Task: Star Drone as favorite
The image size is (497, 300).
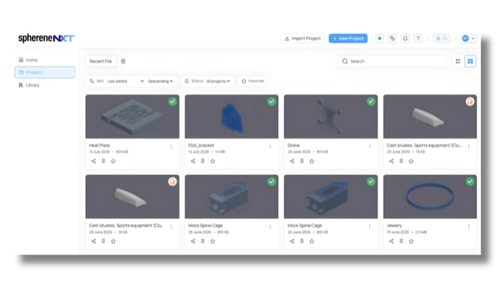Action: [312, 161]
